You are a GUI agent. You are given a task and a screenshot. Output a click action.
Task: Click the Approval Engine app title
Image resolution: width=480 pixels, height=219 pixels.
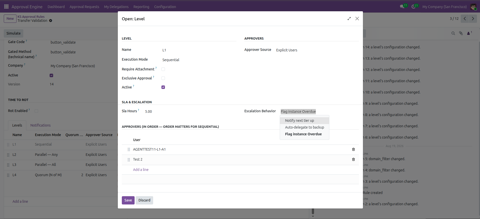(x=27, y=7)
